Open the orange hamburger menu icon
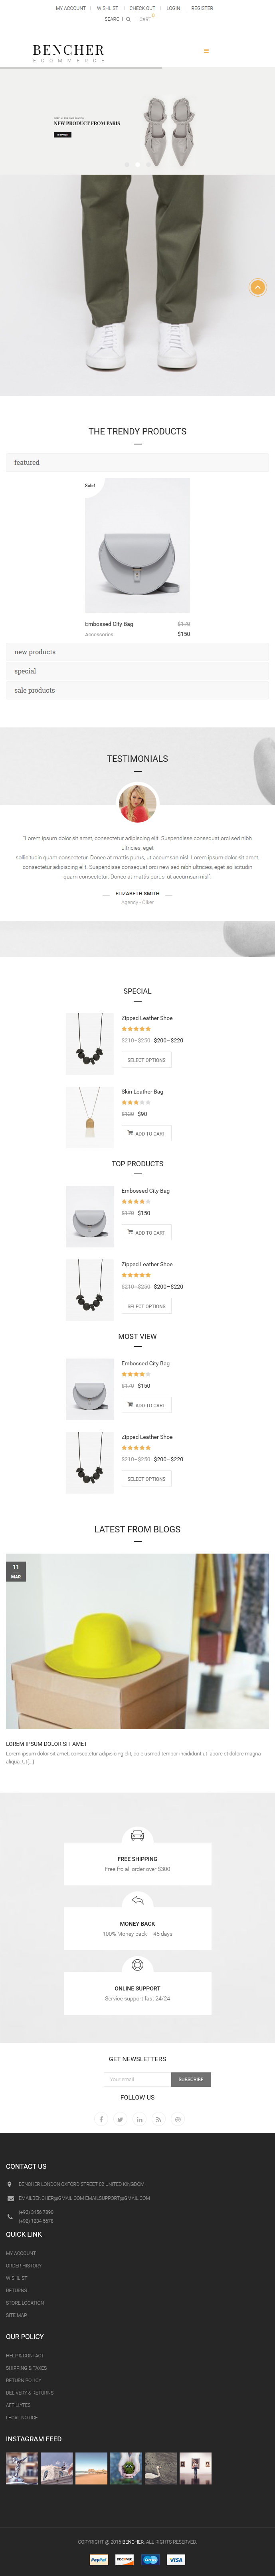275x2576 pixels. [206, 50]
